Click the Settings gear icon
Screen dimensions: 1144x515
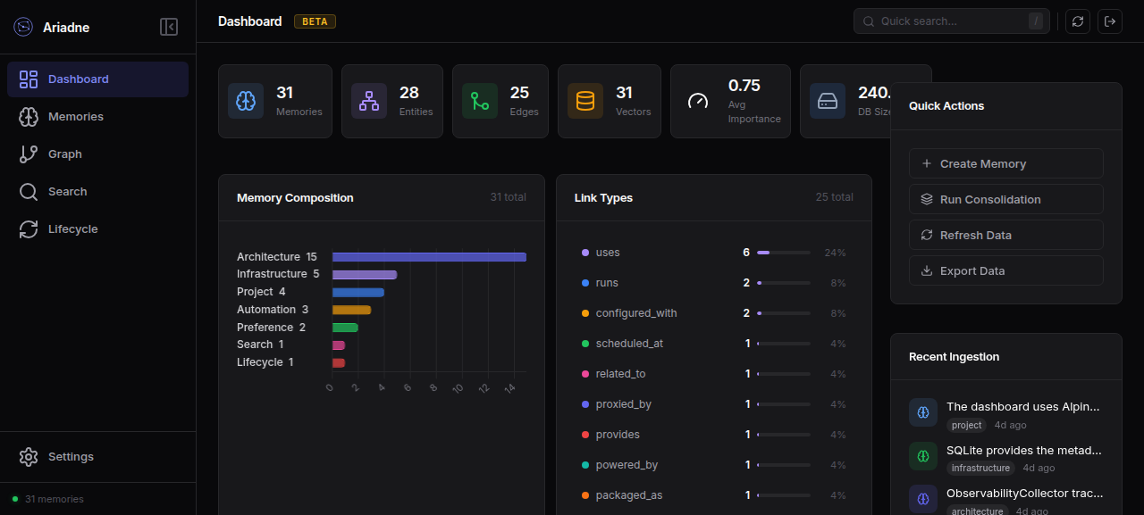coord(29,456)
